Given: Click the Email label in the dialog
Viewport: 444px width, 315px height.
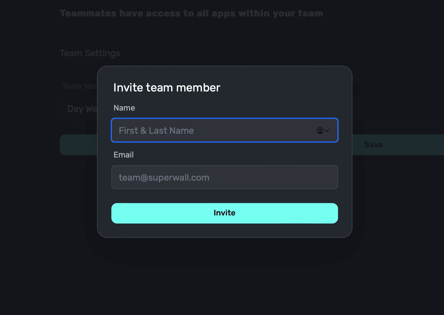Looking at the screenshot, I should click(123, 155).
